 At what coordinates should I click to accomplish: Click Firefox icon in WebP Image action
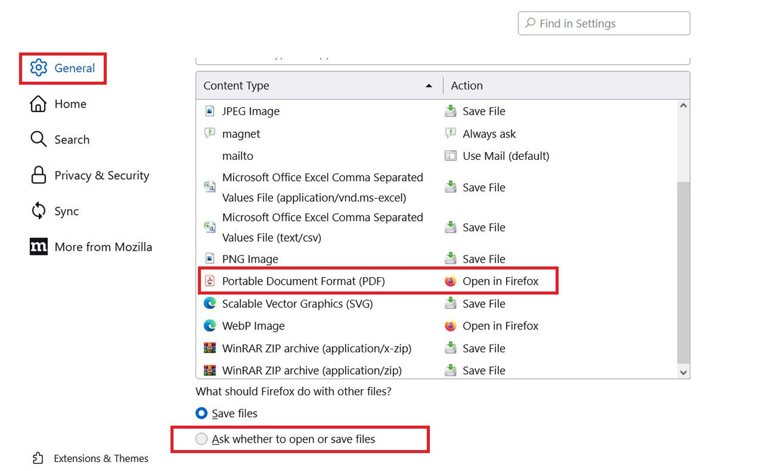coord(450,326)
